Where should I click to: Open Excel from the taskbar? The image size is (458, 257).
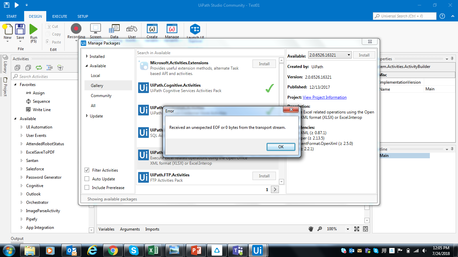point(154,250)
